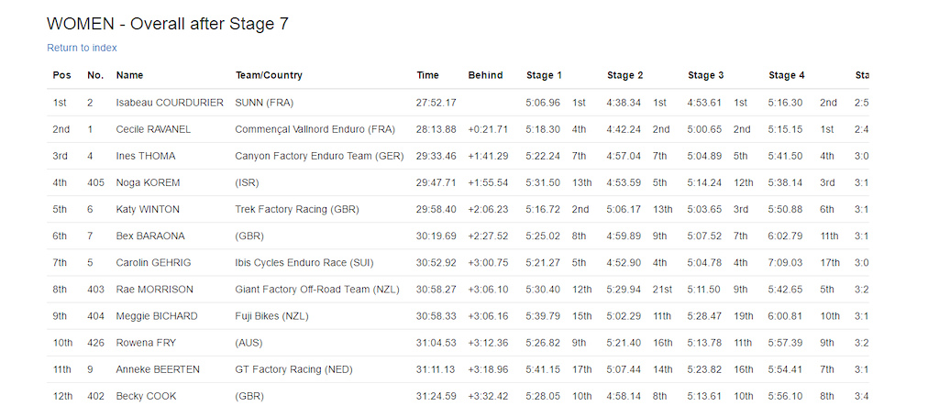Image resolution: width=939 pixels, height=406 pixels.
Task: Click the Pos column header
Action: tap(61, 75)
